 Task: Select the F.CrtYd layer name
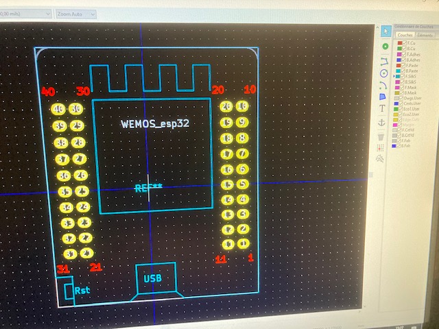(408, 130)
